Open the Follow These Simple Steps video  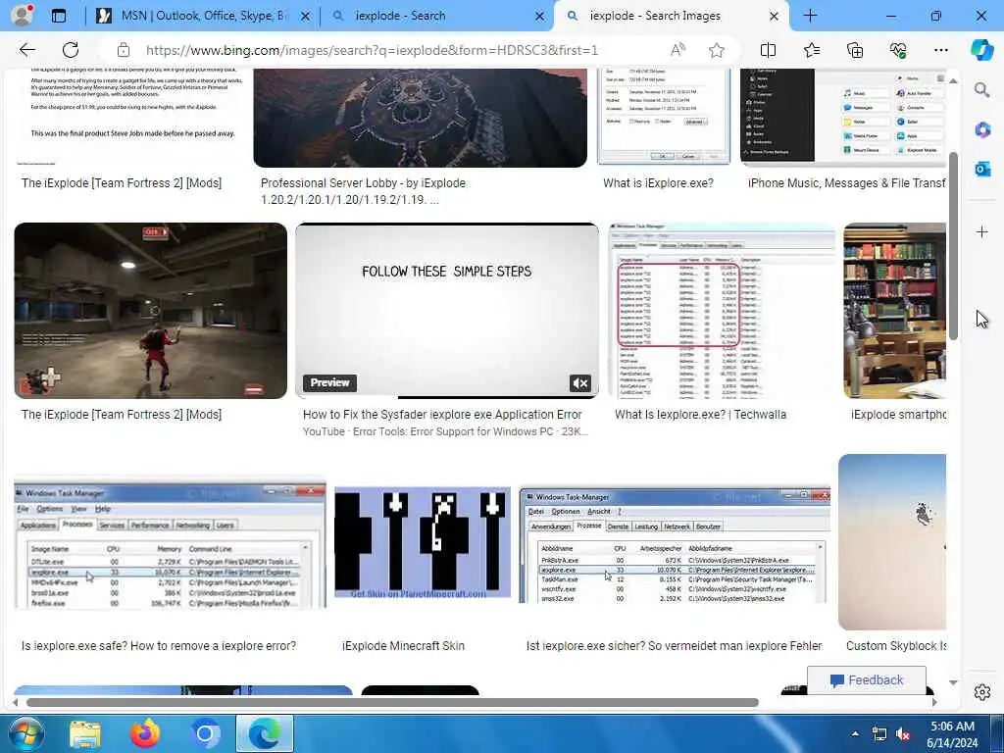[x=447, y=311]
